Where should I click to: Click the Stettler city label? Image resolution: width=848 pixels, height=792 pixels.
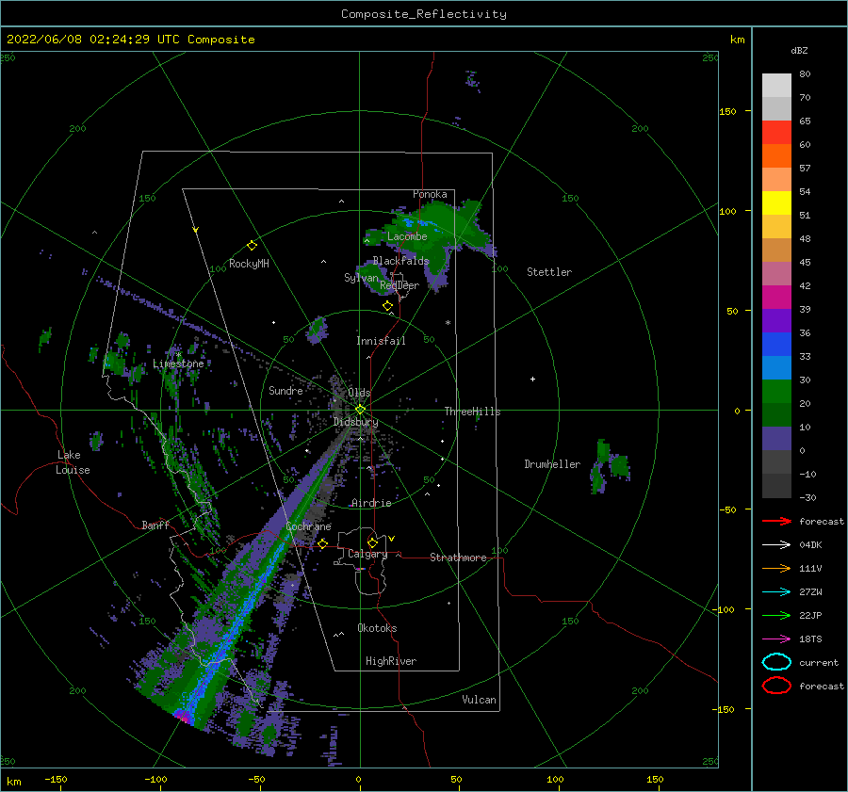point(549,272)
